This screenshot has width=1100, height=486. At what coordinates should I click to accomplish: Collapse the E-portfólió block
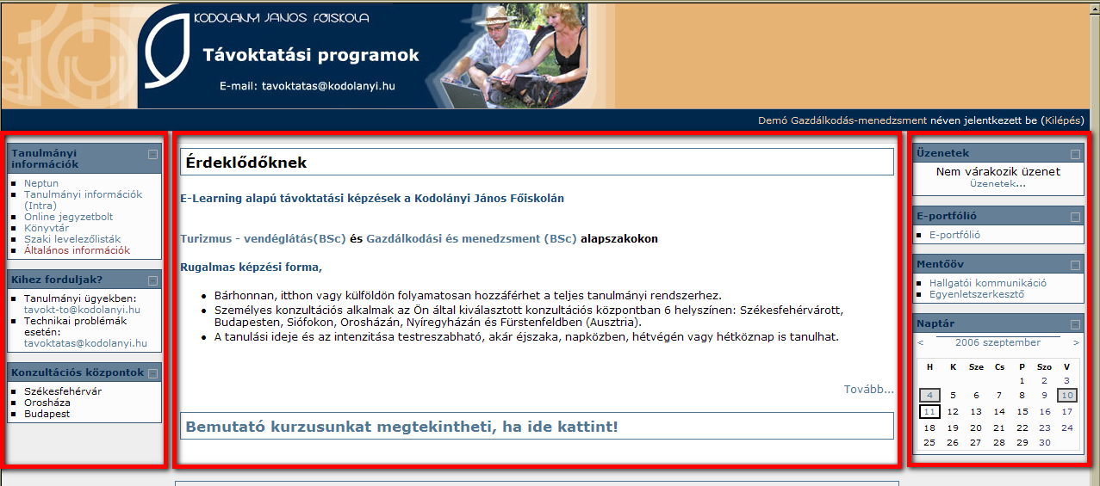click(1075, 218)
